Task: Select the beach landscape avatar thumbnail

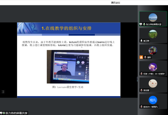Action: click(x=153, y=17)
